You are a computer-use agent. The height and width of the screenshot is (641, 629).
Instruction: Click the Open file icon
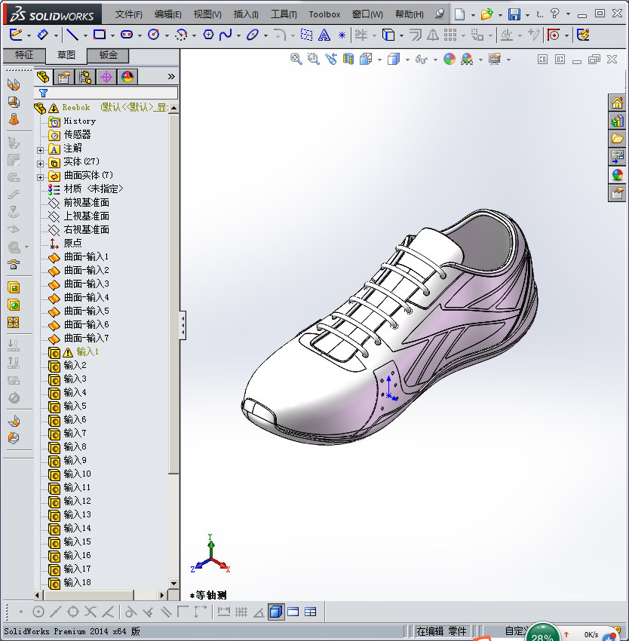486,14
